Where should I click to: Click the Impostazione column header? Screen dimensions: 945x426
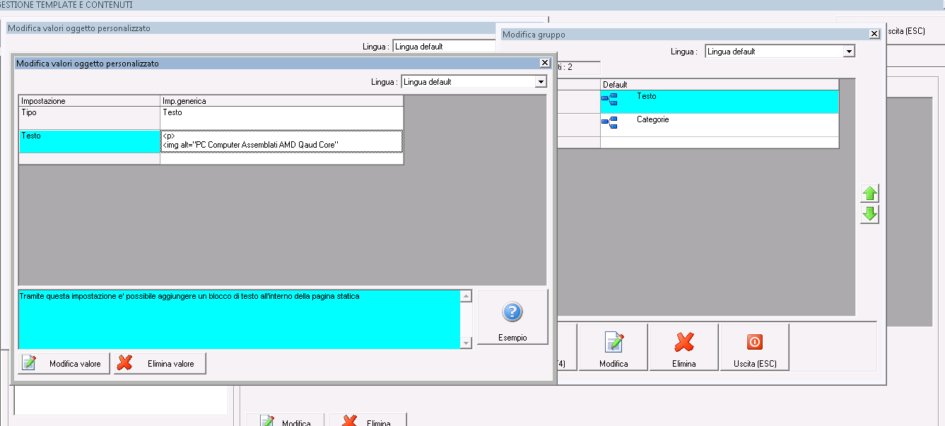tap(90, 101)
